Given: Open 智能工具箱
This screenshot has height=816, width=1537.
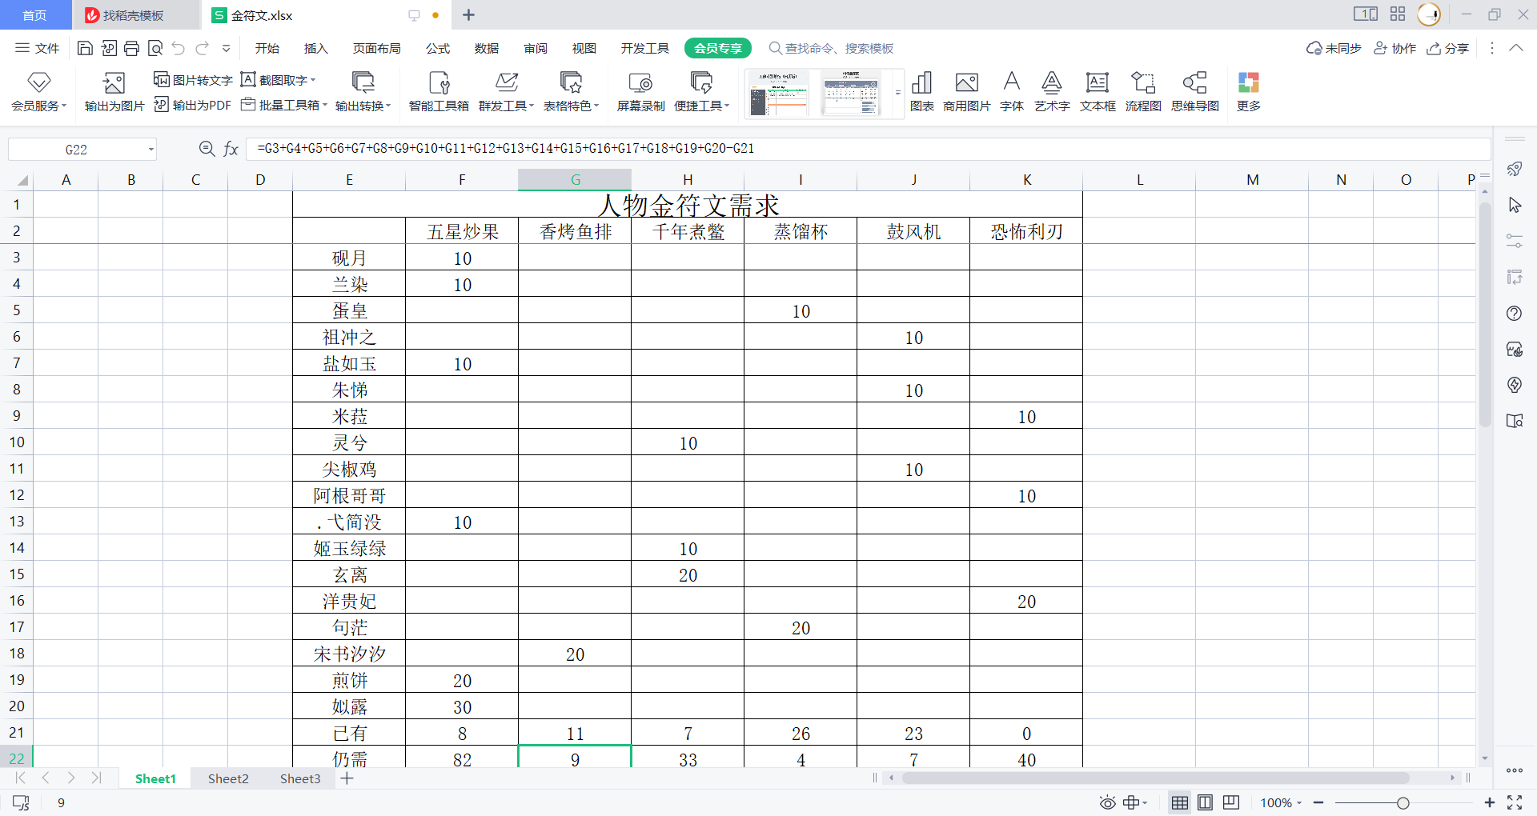Looking at the screenshot, I should (x=439, y=90).
